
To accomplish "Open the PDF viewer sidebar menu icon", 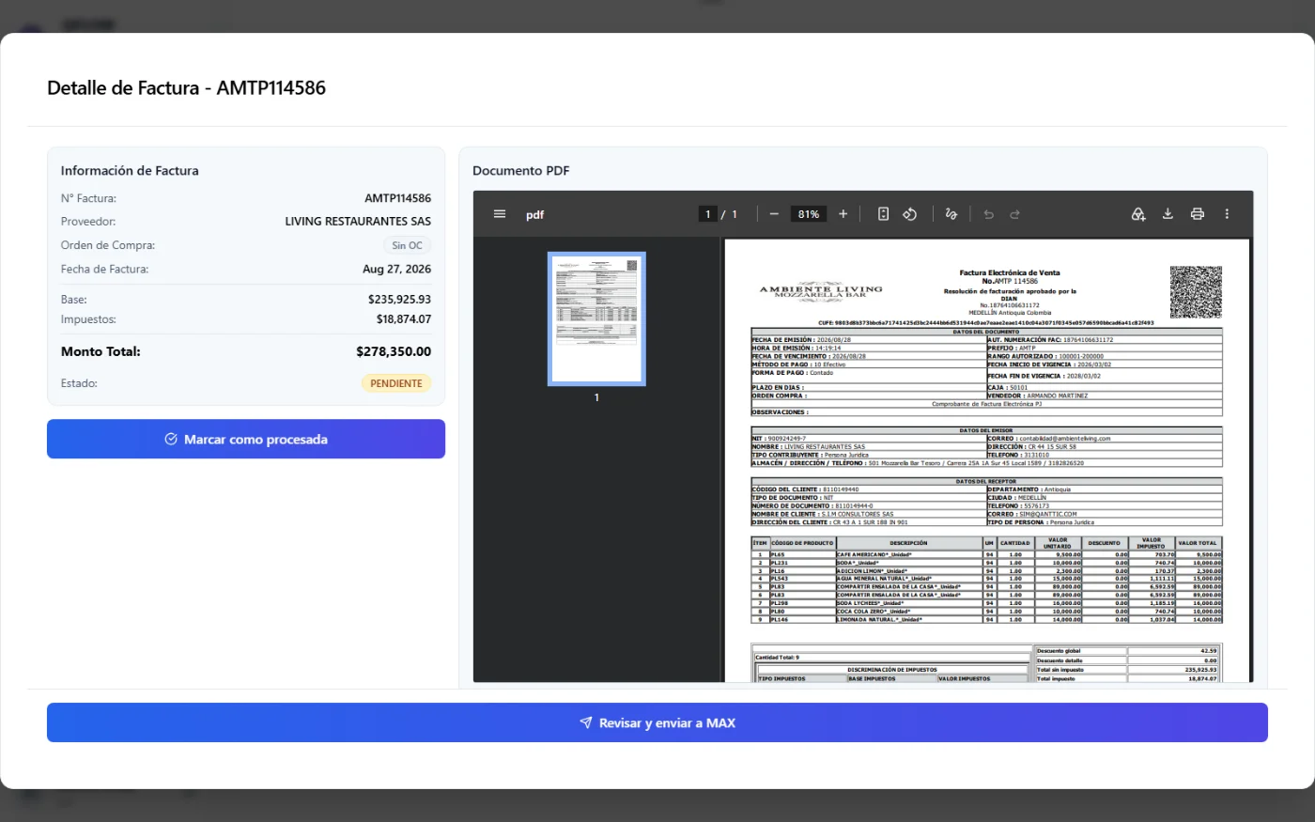I will tap(500, 214).
